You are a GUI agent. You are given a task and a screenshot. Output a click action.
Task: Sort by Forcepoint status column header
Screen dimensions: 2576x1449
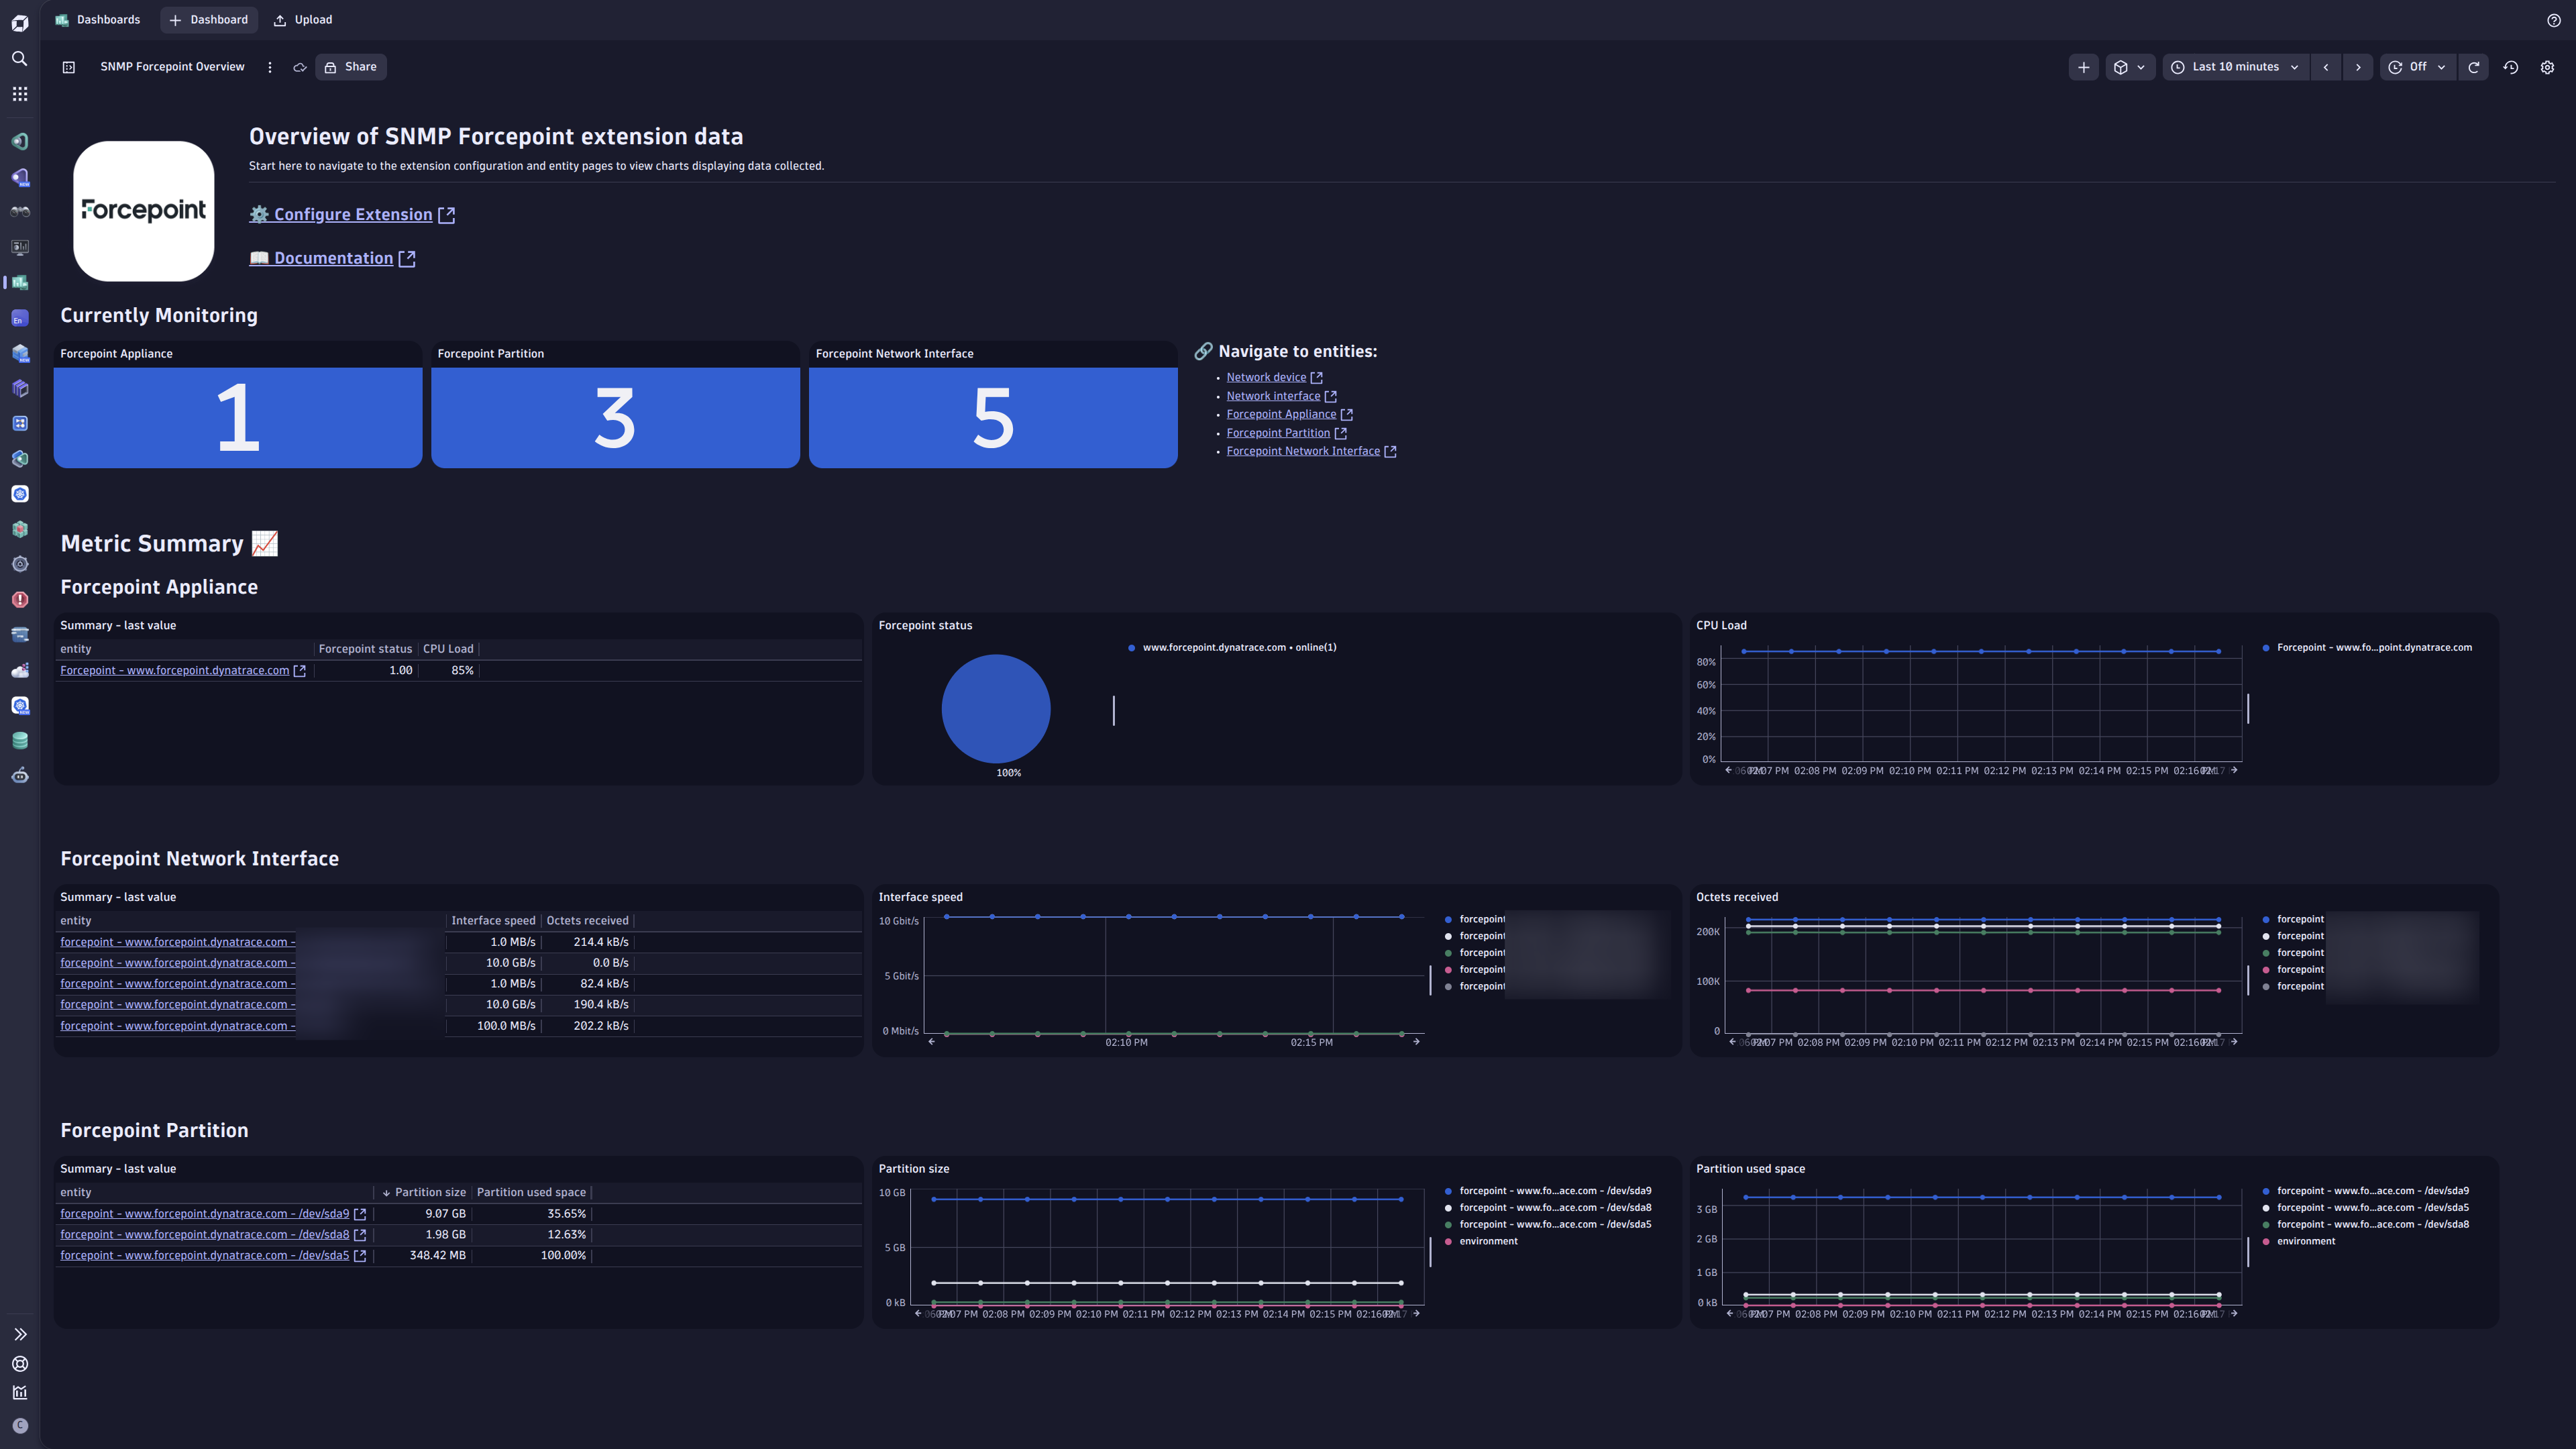coord(365,649)
